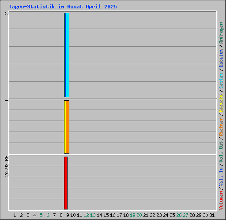Click the 'Vol. In' legend label
The height and width of the screenshot is (220, 226).
coord(221,176)
